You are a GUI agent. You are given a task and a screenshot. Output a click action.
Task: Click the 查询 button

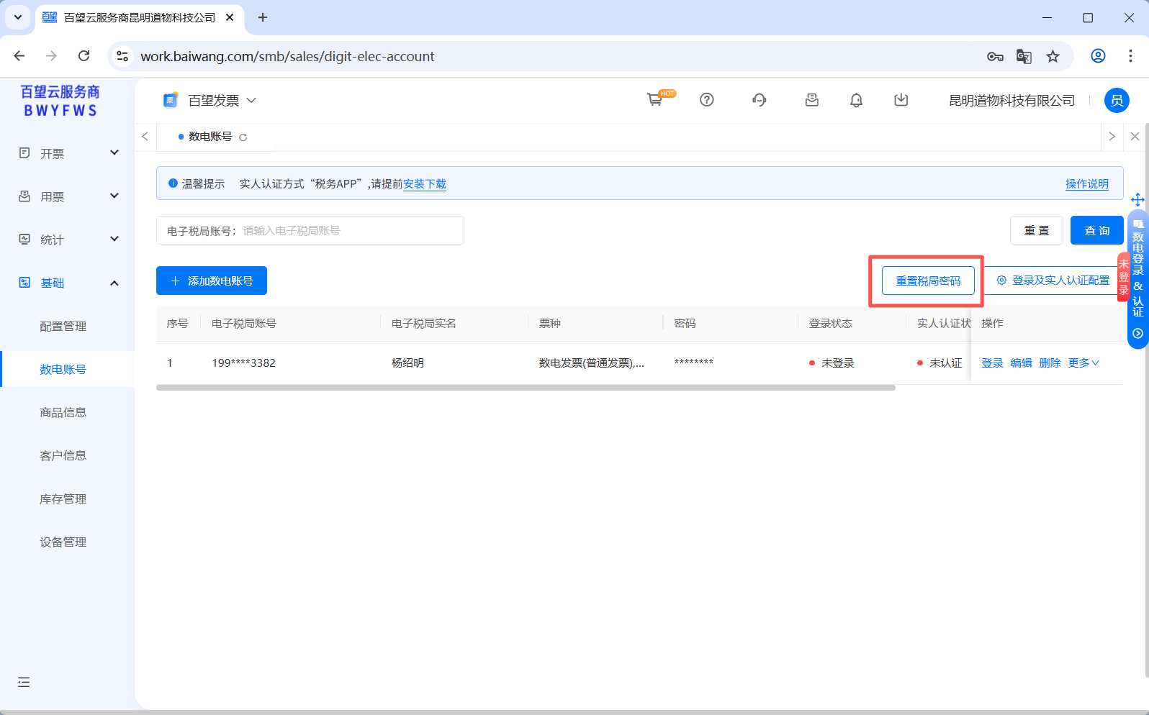point(1097,230)
